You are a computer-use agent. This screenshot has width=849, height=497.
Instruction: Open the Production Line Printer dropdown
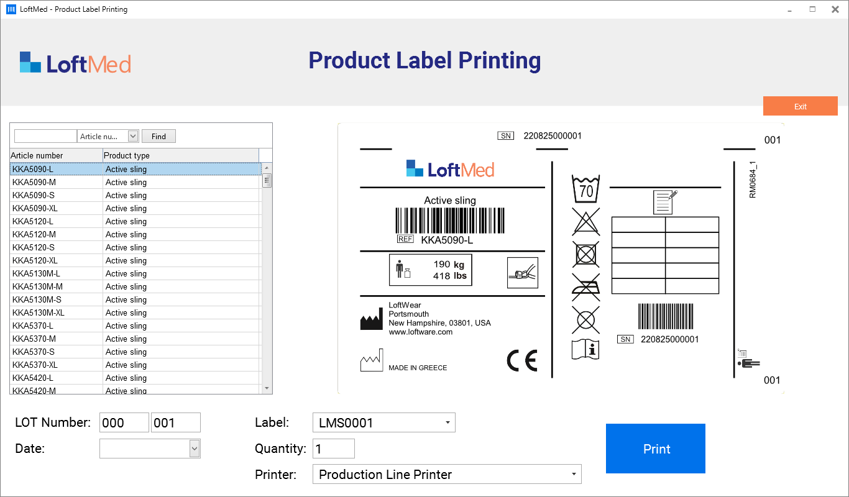point(574,475)
